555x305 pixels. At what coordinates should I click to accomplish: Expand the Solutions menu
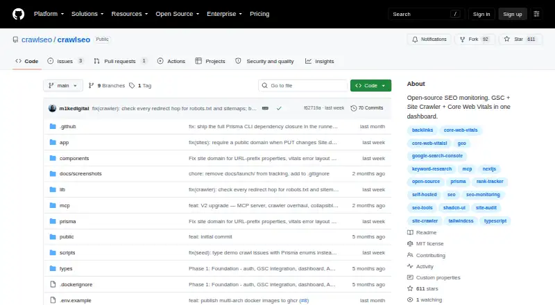point(87,14)
